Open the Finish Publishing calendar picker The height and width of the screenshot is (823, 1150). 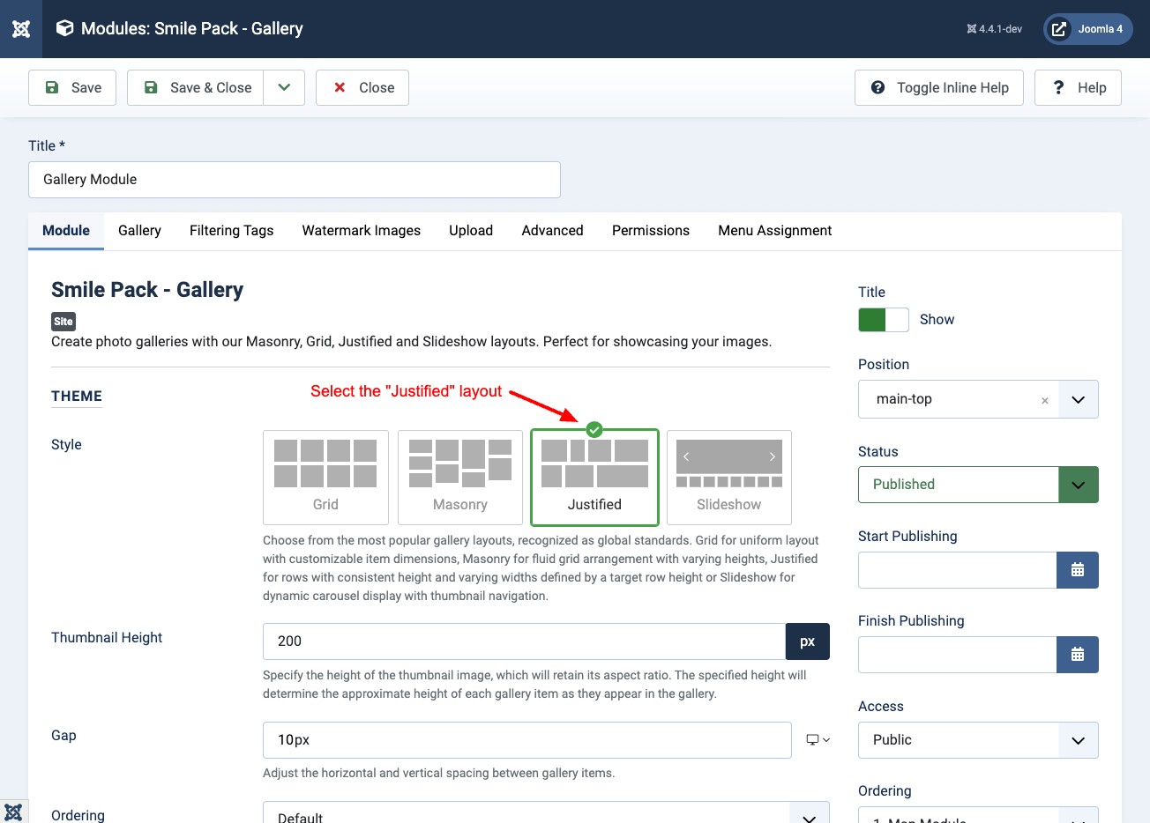1078,655
